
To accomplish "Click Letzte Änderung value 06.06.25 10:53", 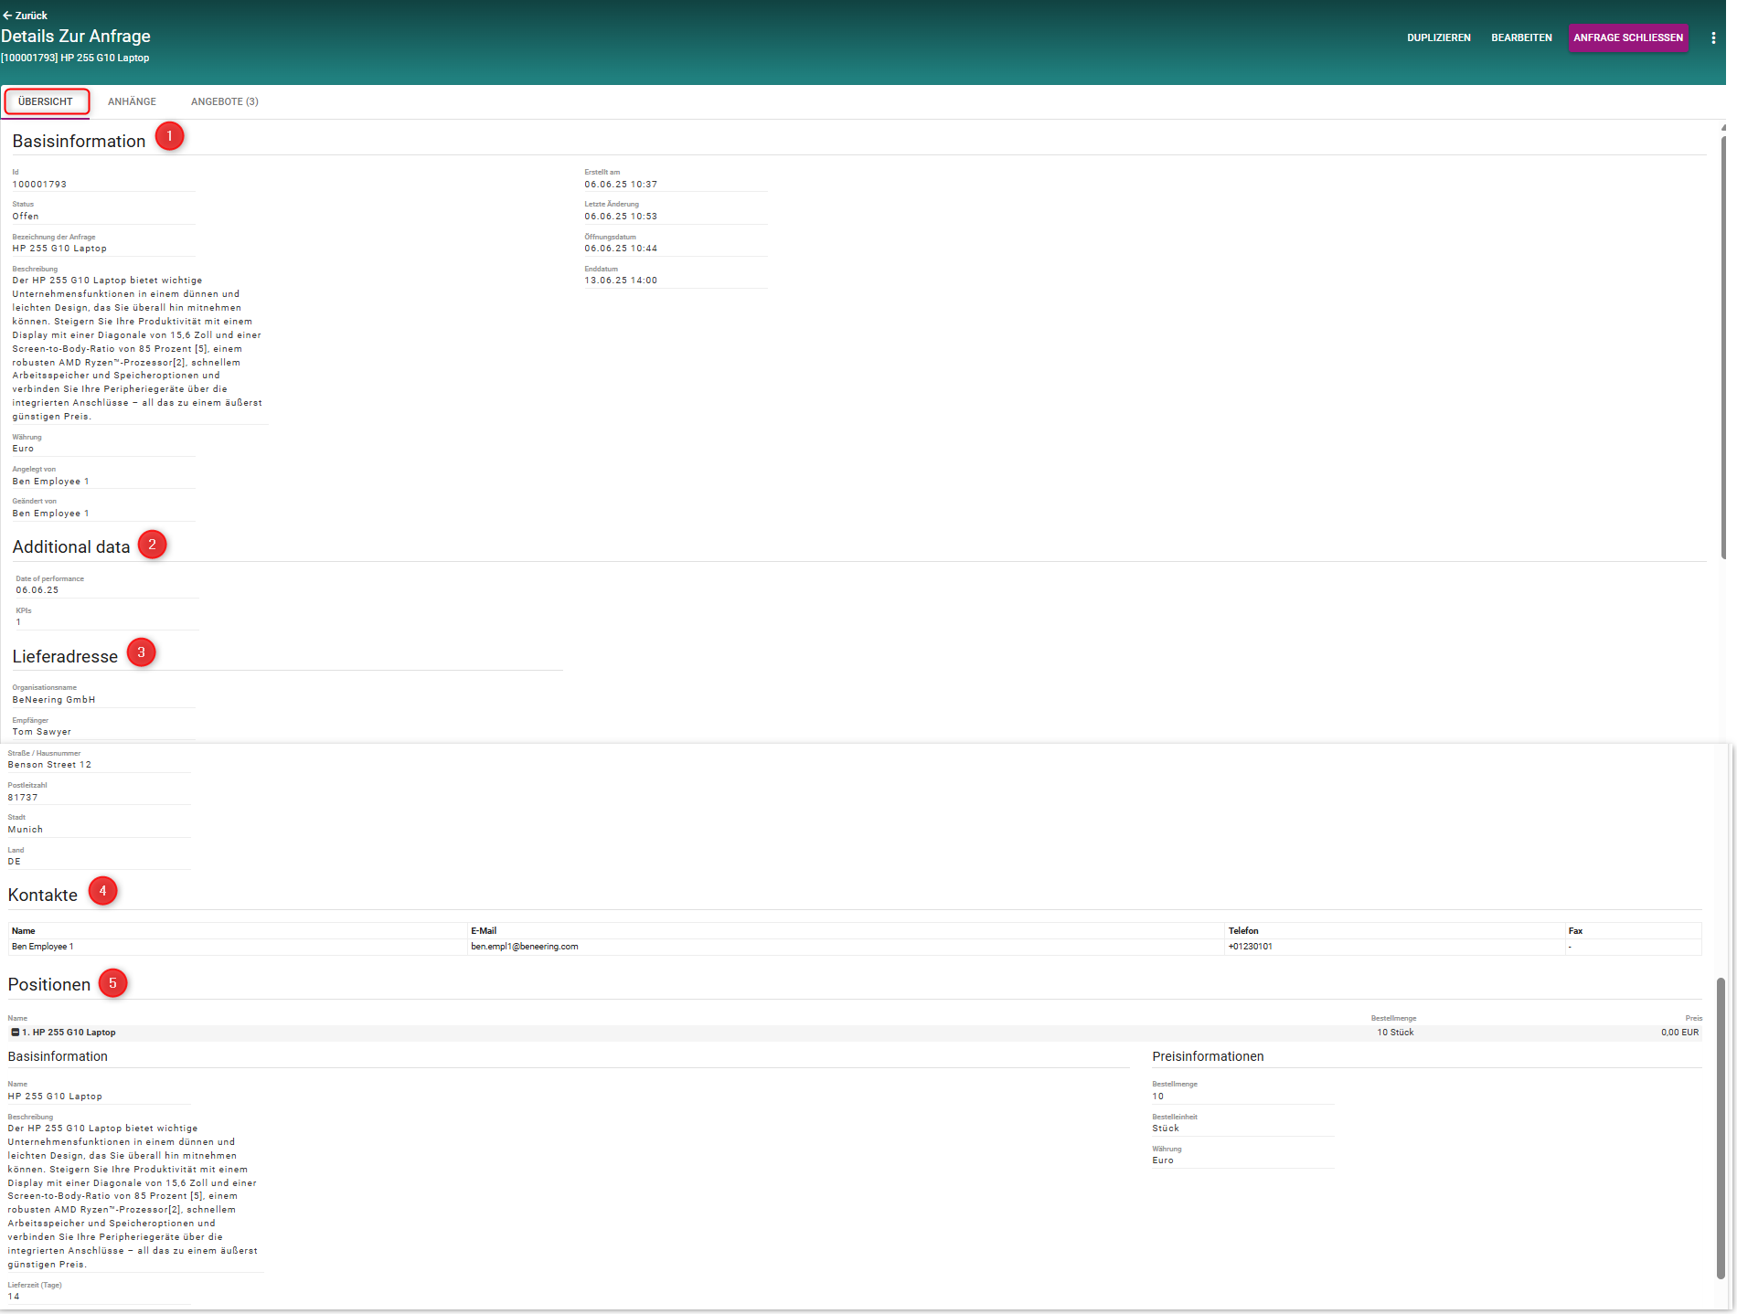I will point(621,217).
